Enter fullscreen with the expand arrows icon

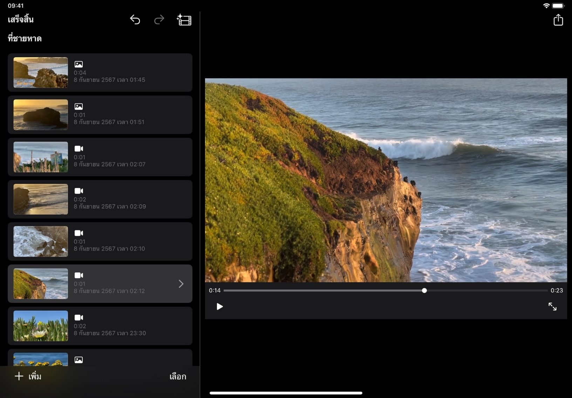(552, 307)
